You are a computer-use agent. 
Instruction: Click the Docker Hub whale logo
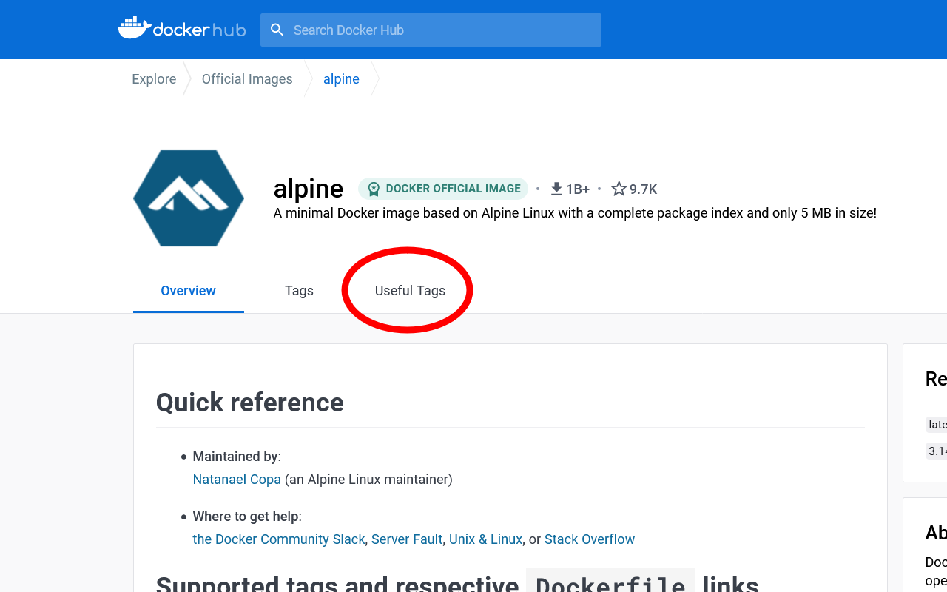point(133,27)
